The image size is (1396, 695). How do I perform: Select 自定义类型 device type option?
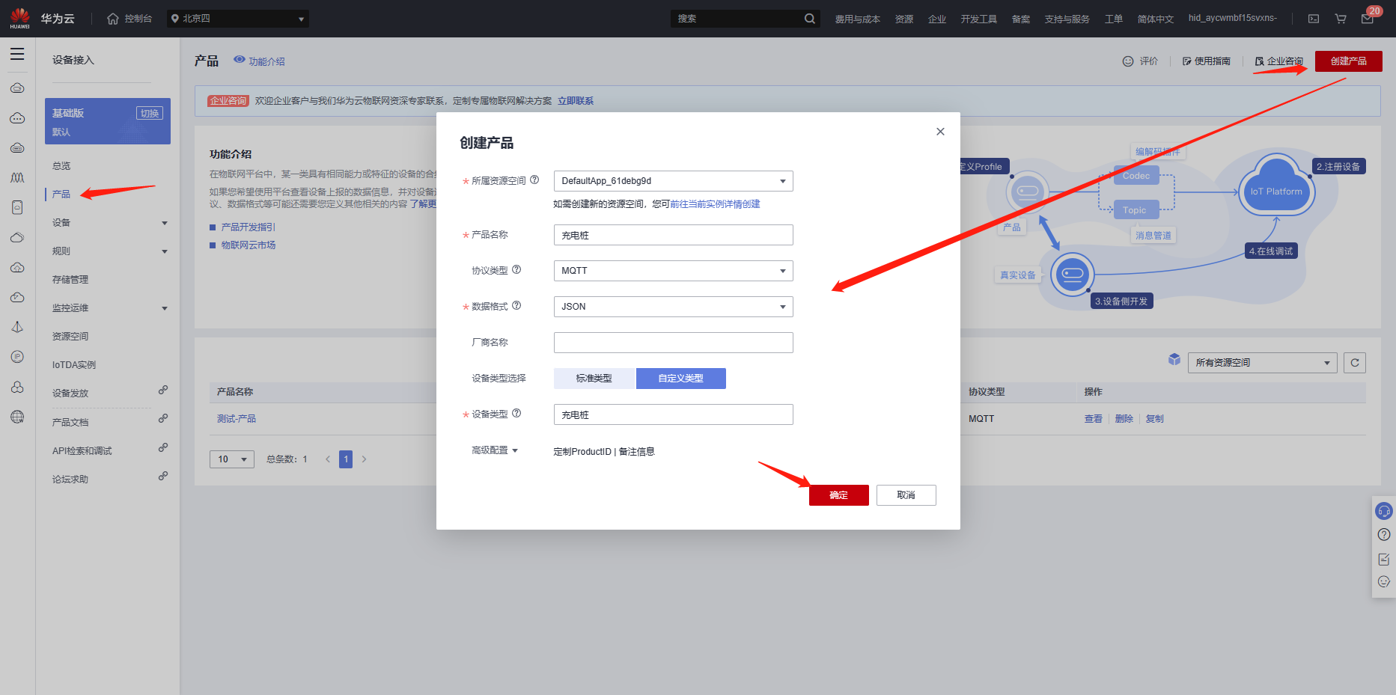[681, 379]
